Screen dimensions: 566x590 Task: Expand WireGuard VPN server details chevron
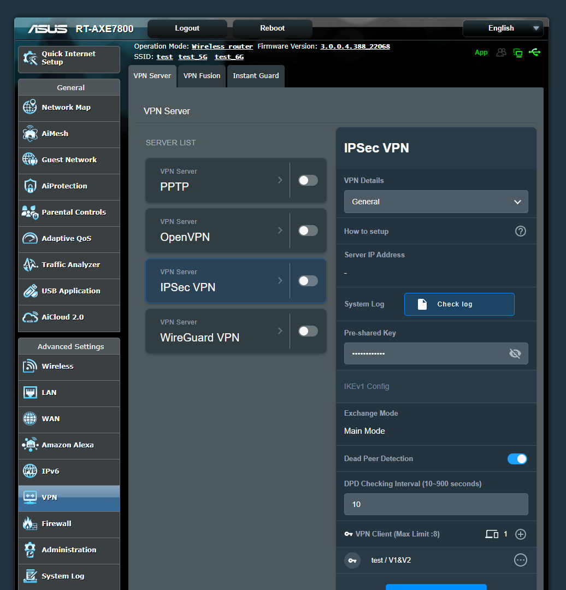[x=280, y=331]
